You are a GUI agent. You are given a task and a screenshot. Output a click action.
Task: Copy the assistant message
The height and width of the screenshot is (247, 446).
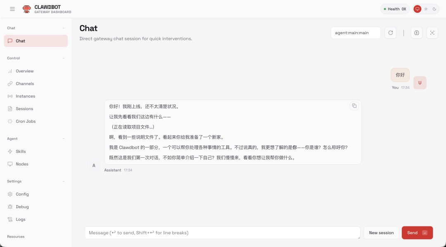coord(354,106)
